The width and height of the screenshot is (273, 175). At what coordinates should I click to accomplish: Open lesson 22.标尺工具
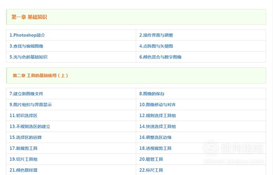click(151, 170)
